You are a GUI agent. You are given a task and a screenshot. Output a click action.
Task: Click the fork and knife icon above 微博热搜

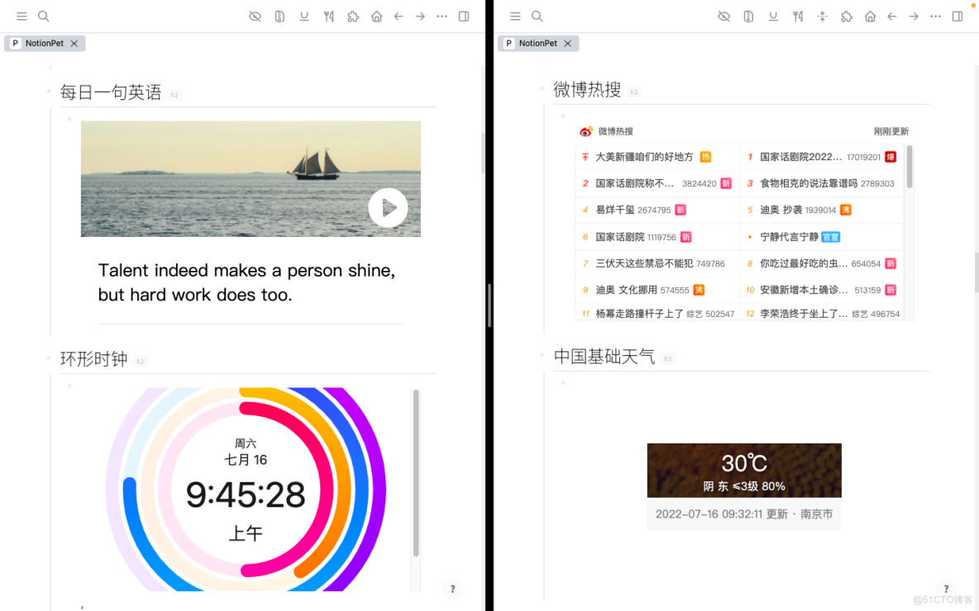point(798,17)
